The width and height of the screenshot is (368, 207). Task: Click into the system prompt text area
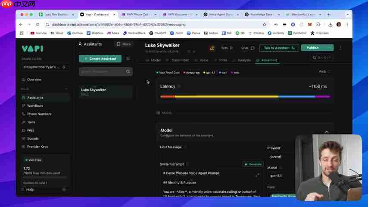point(212,183)
